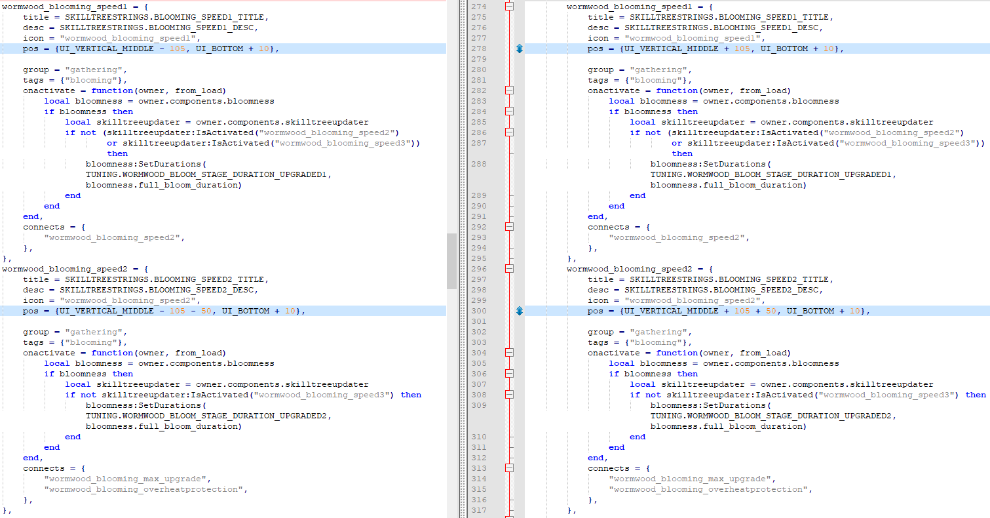The image size is (990, 518).
Task: Click line number 288 in the margin
Action: [479, 164]
